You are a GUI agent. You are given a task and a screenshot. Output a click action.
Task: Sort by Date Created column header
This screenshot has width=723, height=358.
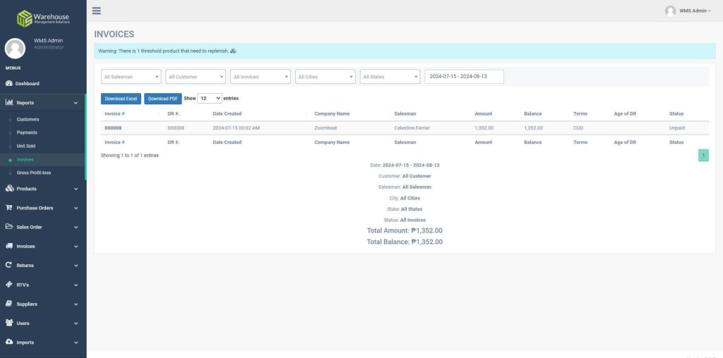pos(227,113)
